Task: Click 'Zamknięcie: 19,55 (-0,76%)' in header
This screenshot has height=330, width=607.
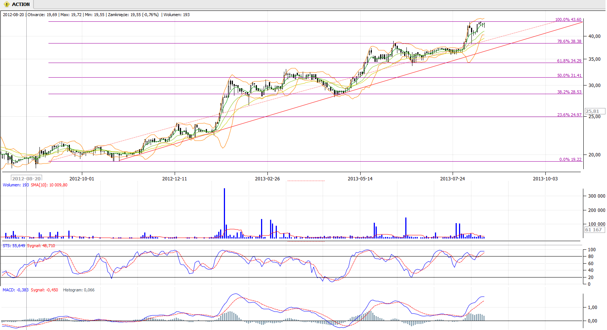Action: [133, 15]
